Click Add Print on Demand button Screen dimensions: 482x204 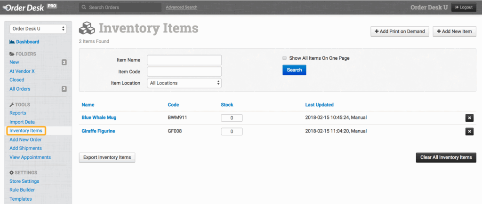(400, 31)
